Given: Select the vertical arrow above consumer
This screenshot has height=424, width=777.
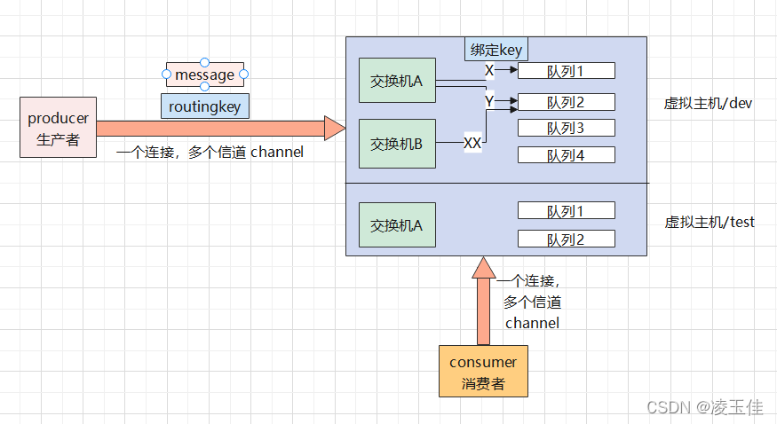Looking at the screenshot, I should 484,301.
